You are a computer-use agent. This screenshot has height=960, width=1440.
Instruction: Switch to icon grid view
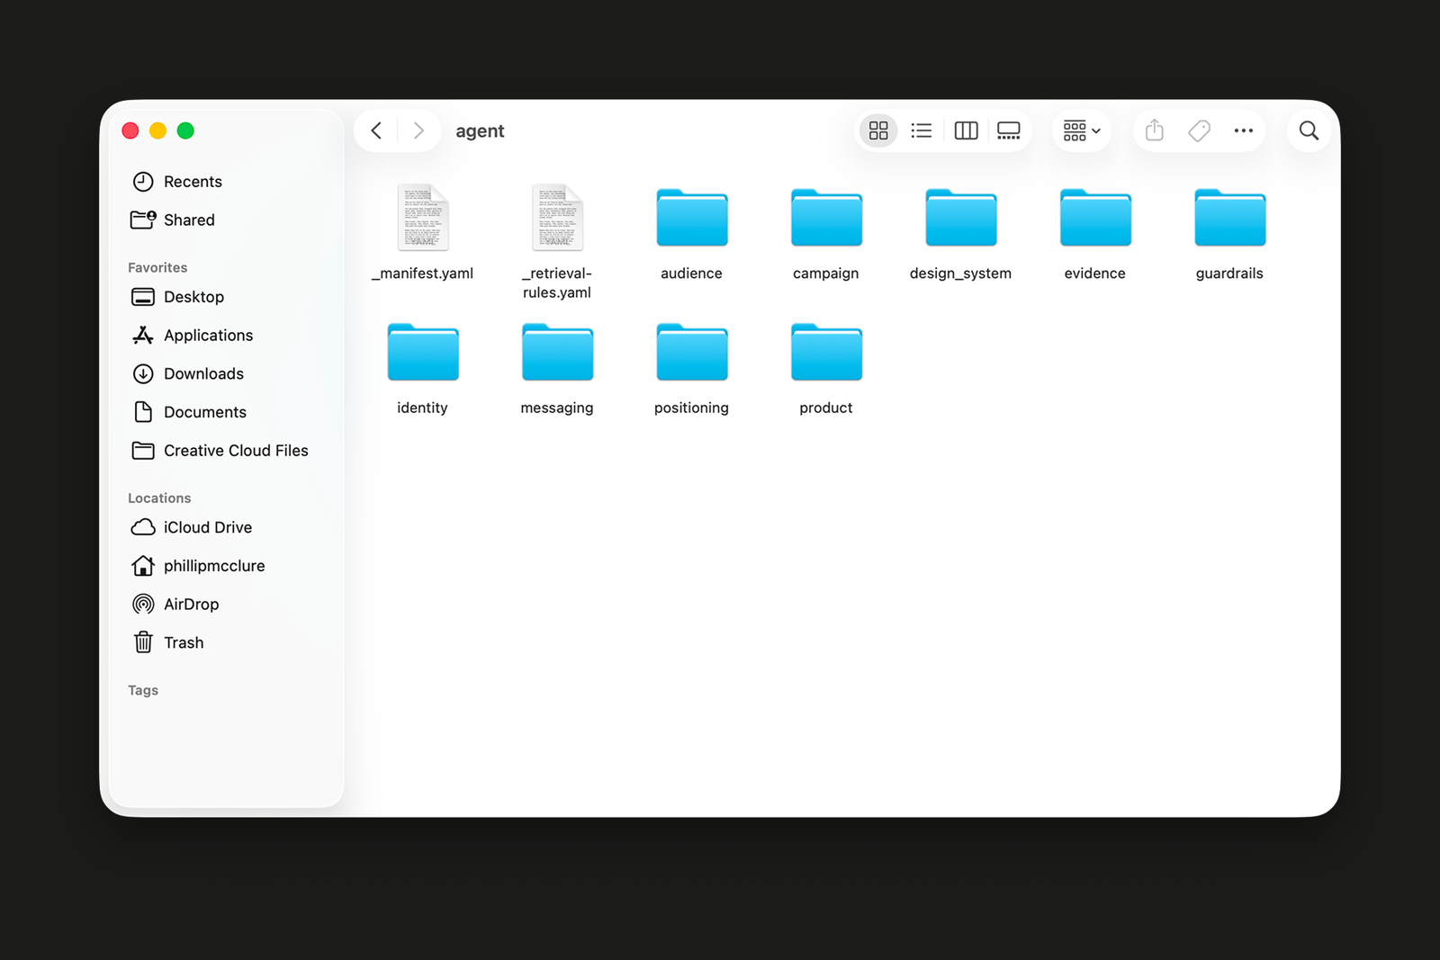878,131
